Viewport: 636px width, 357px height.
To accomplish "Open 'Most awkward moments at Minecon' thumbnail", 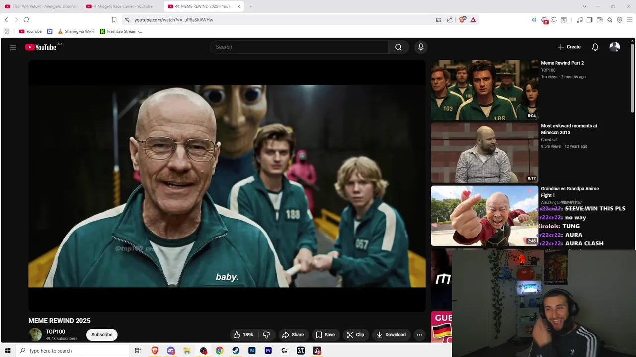I will 484,153.
